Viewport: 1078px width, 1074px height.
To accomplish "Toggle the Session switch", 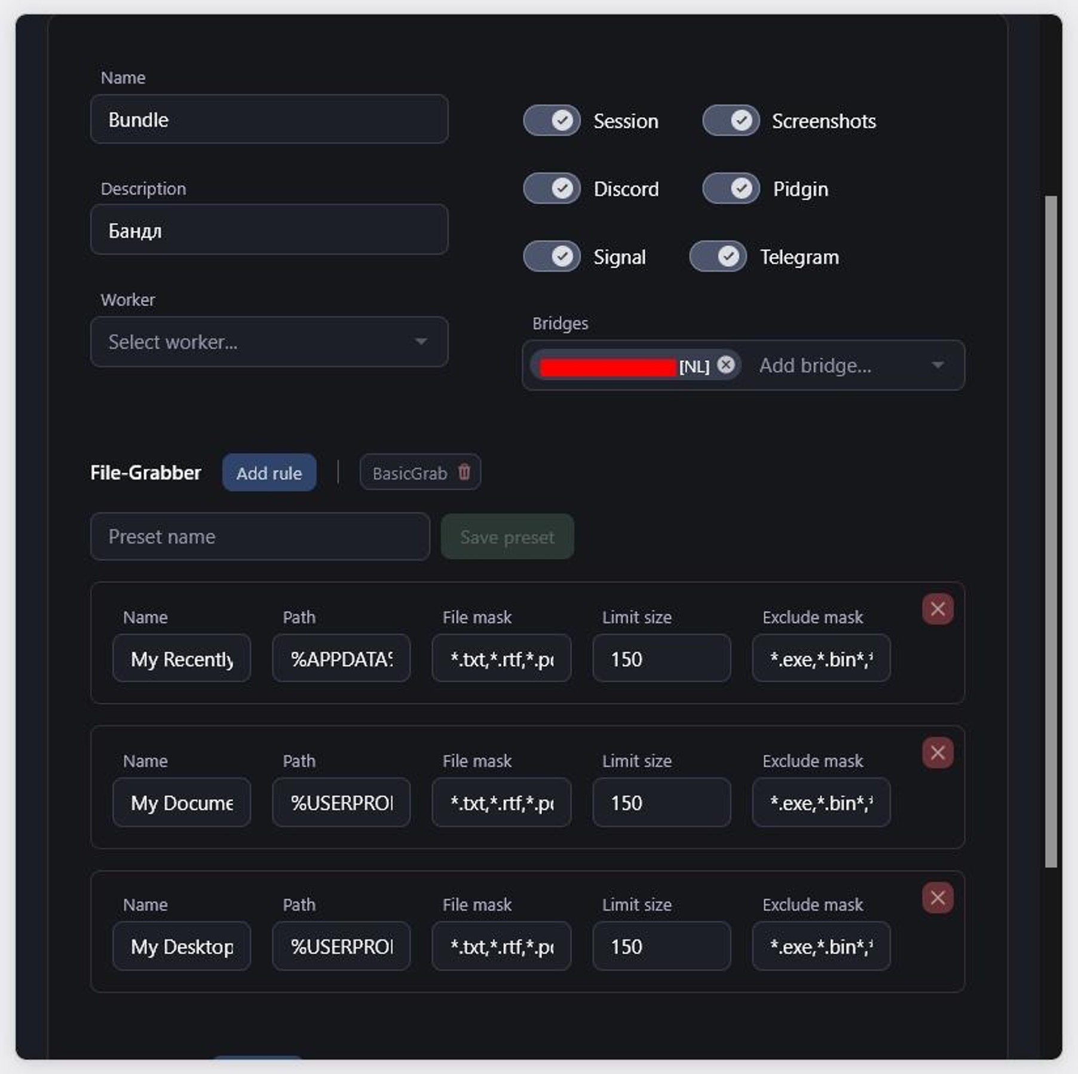I will pyautogui.click(x=552, y=121).
